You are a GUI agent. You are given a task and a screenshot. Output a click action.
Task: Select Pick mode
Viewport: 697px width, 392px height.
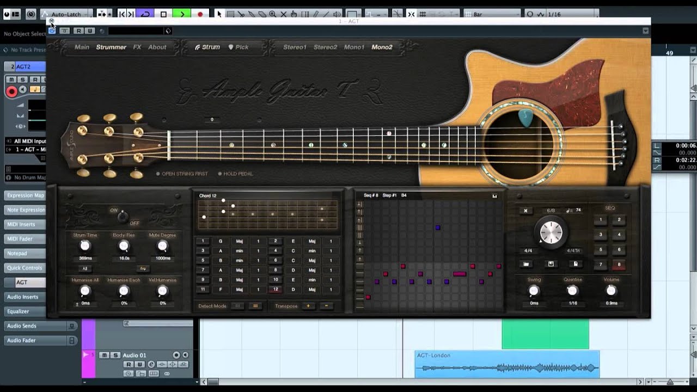click(x=239, y=47)
